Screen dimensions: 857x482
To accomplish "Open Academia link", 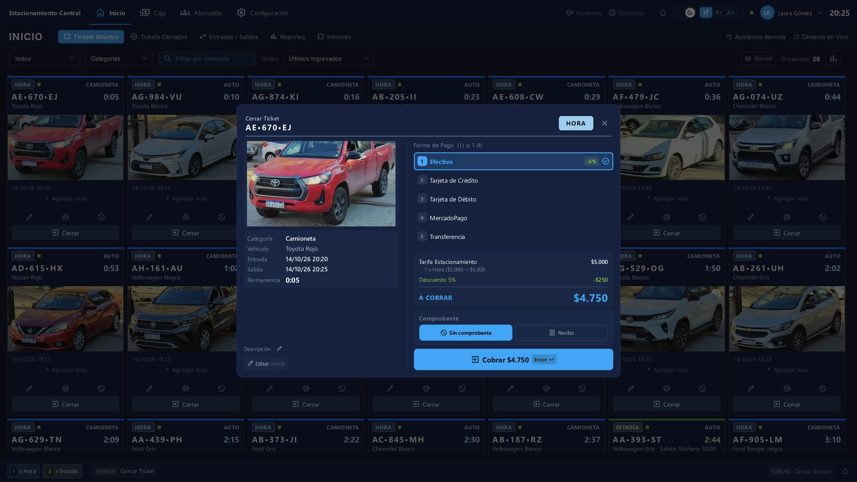I will pyautogui.click(x=584, y=13).
